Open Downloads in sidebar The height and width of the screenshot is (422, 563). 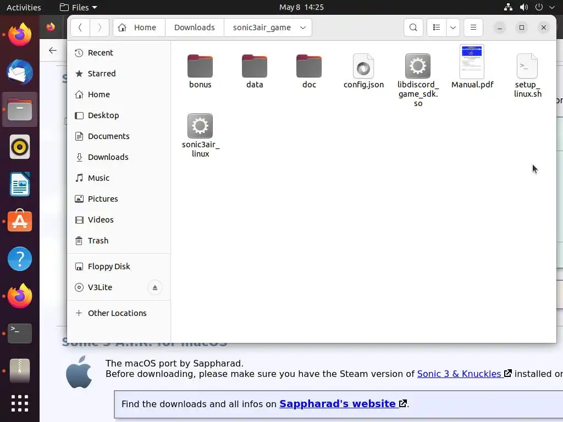coord(119,157)
